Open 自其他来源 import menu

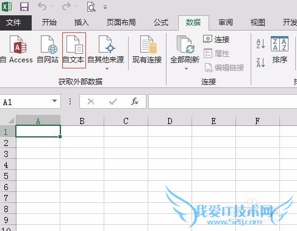[x=106, y=52]
